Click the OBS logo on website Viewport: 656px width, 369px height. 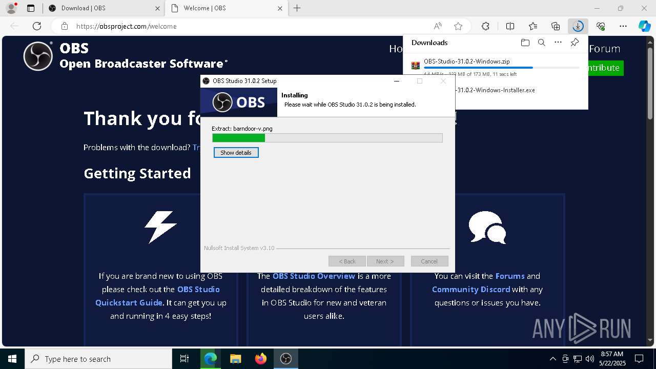38,56
